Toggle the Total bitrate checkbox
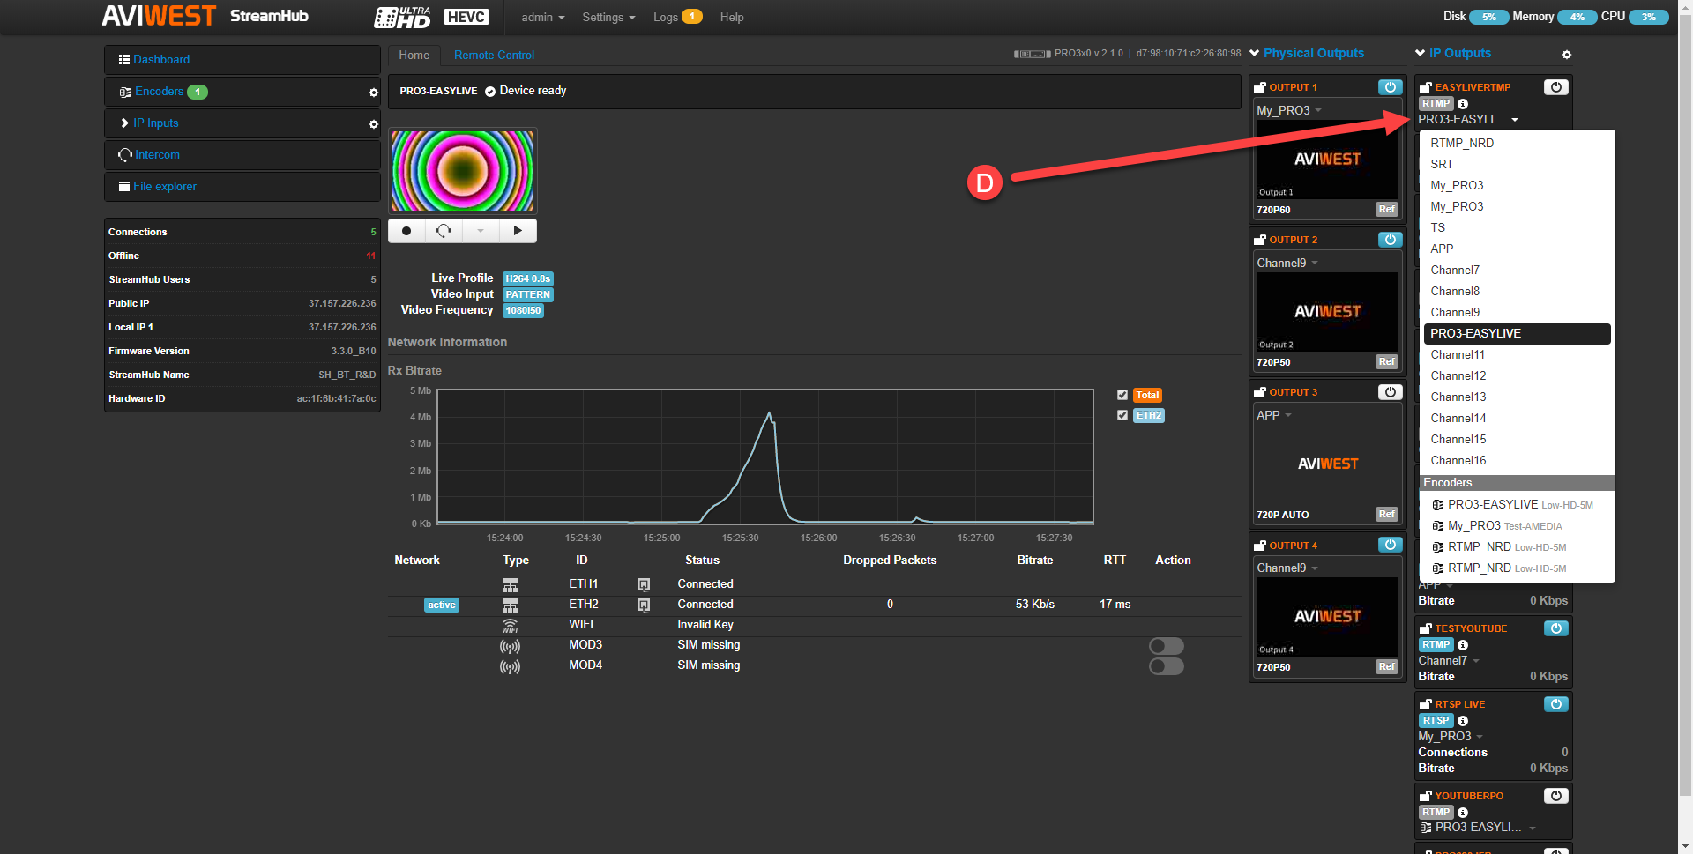 pos(1122,395)
